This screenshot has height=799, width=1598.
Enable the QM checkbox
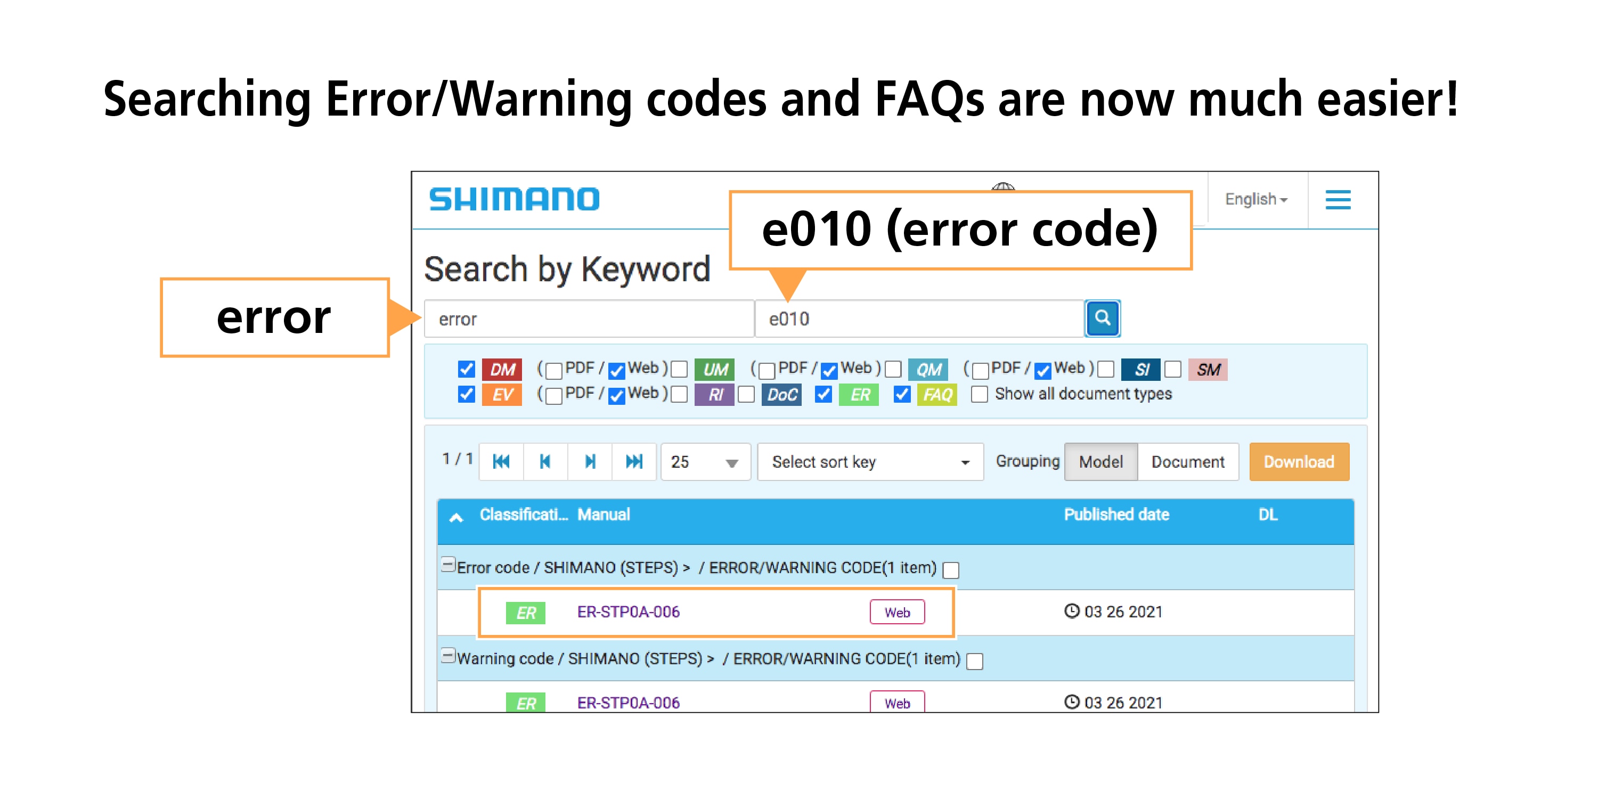click(x=893, y=369)
